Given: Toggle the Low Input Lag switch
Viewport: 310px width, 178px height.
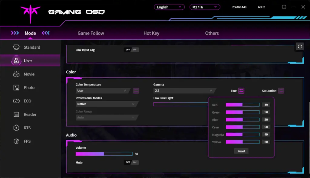Looking at the screenshot, I should [131, 50].
